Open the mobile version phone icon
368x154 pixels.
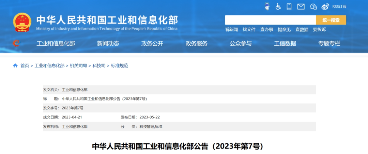[289, 6]
